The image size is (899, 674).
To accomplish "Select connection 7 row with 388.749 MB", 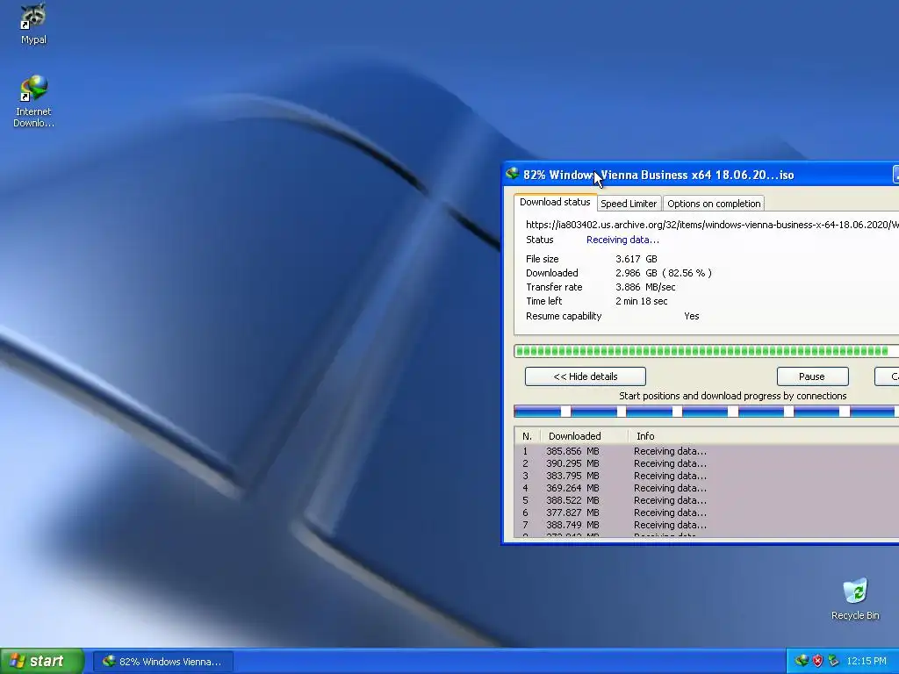I will pos(707,525).
